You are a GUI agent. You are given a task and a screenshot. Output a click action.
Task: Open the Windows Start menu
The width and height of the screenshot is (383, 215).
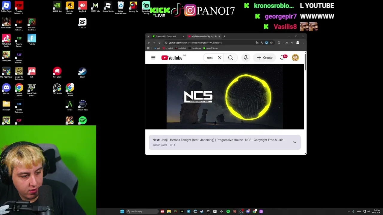pyautogui.click(x=122, y=211)
